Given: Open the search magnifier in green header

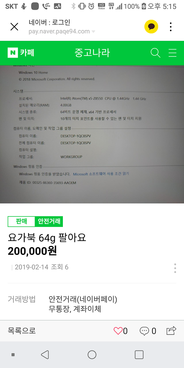Looking at the screenshot, I should [155, 53].
